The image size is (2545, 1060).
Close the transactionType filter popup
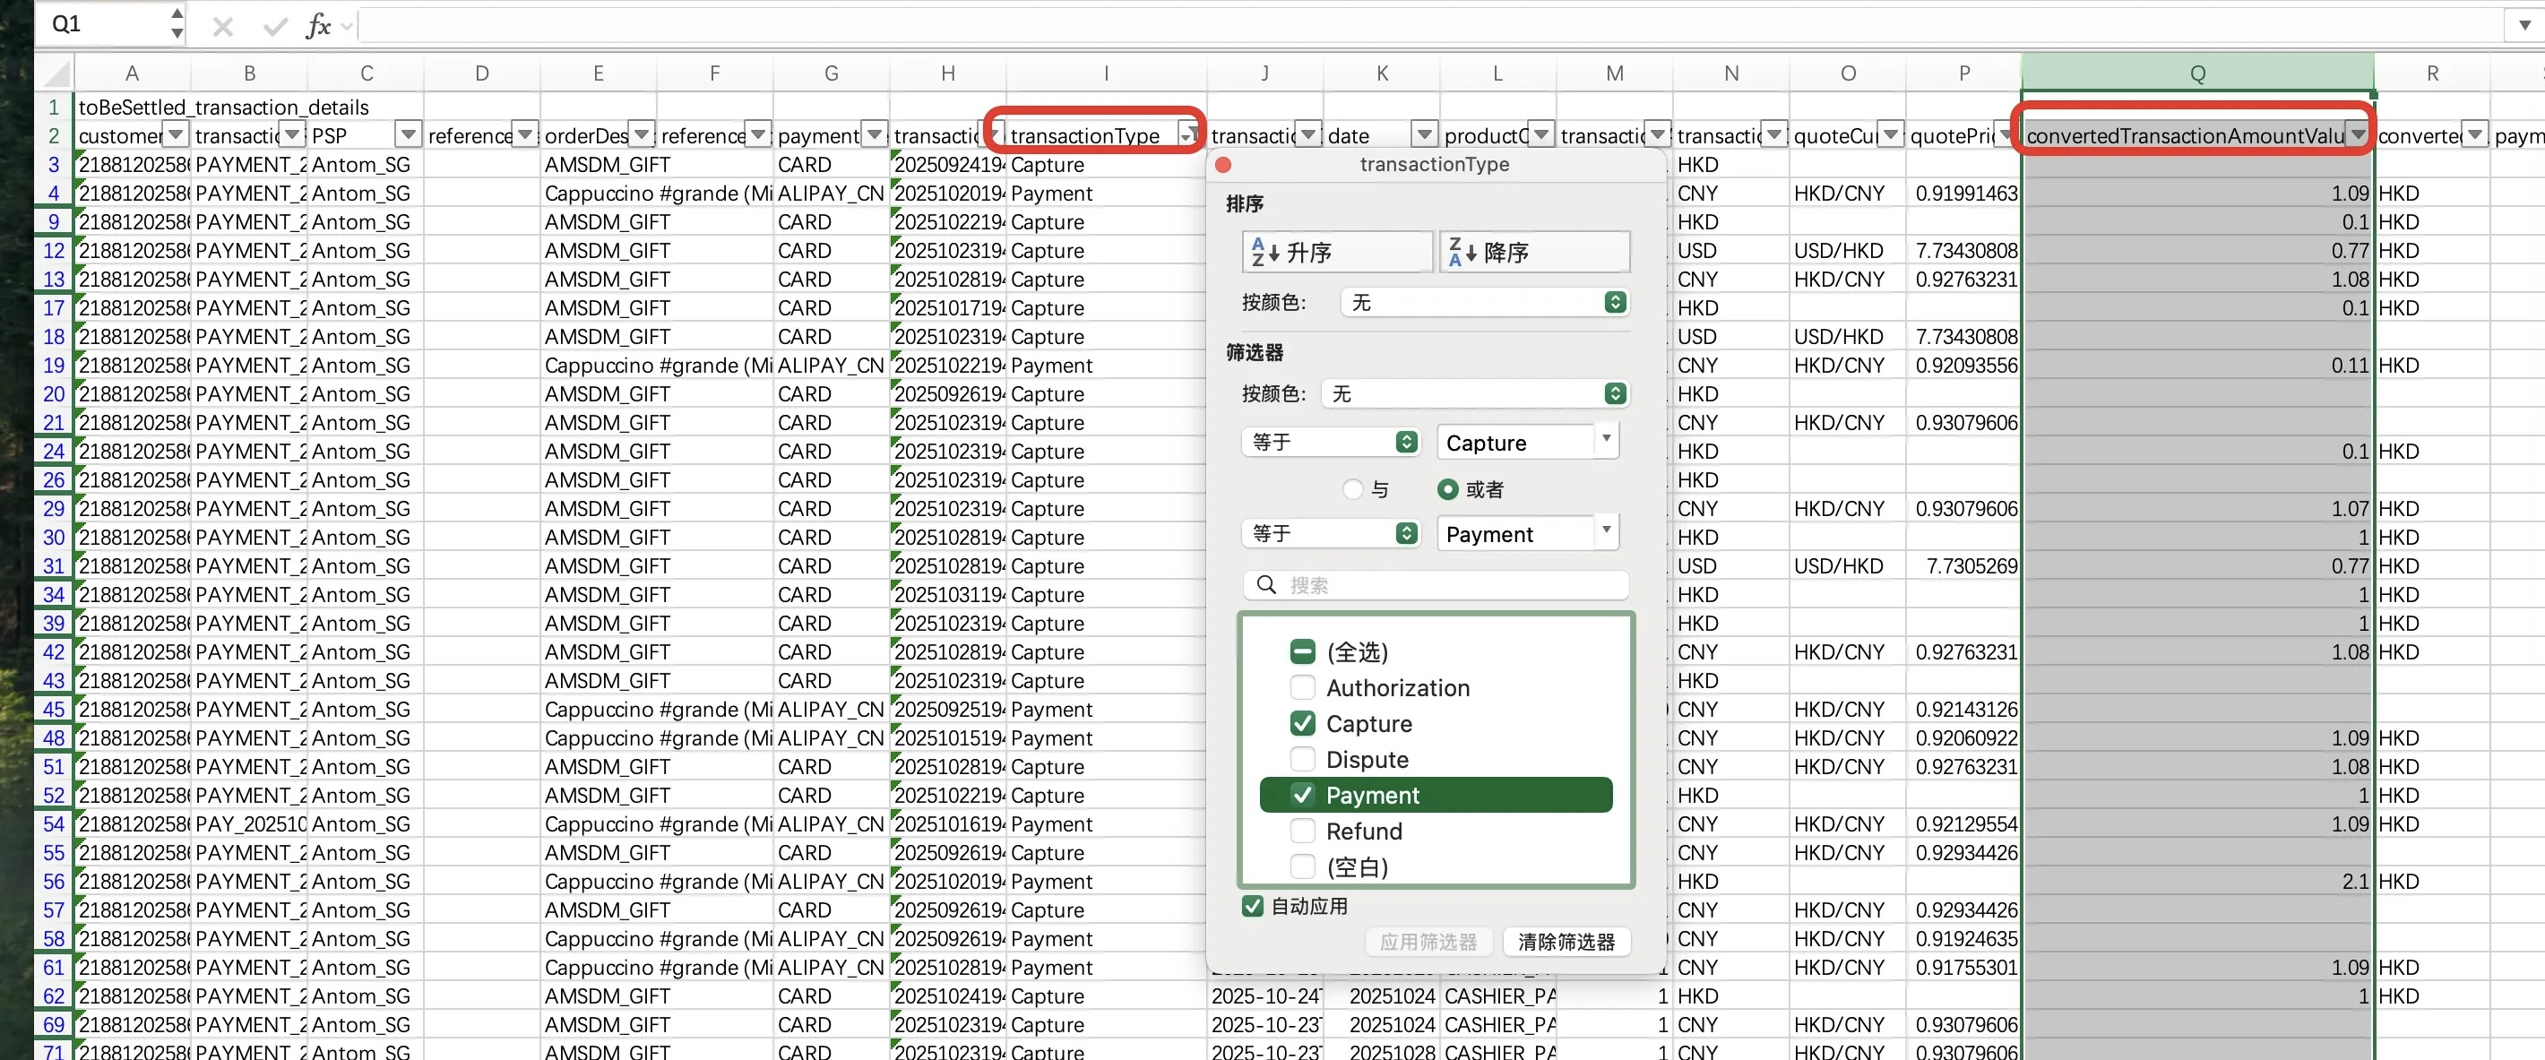tap(1223, 165)
